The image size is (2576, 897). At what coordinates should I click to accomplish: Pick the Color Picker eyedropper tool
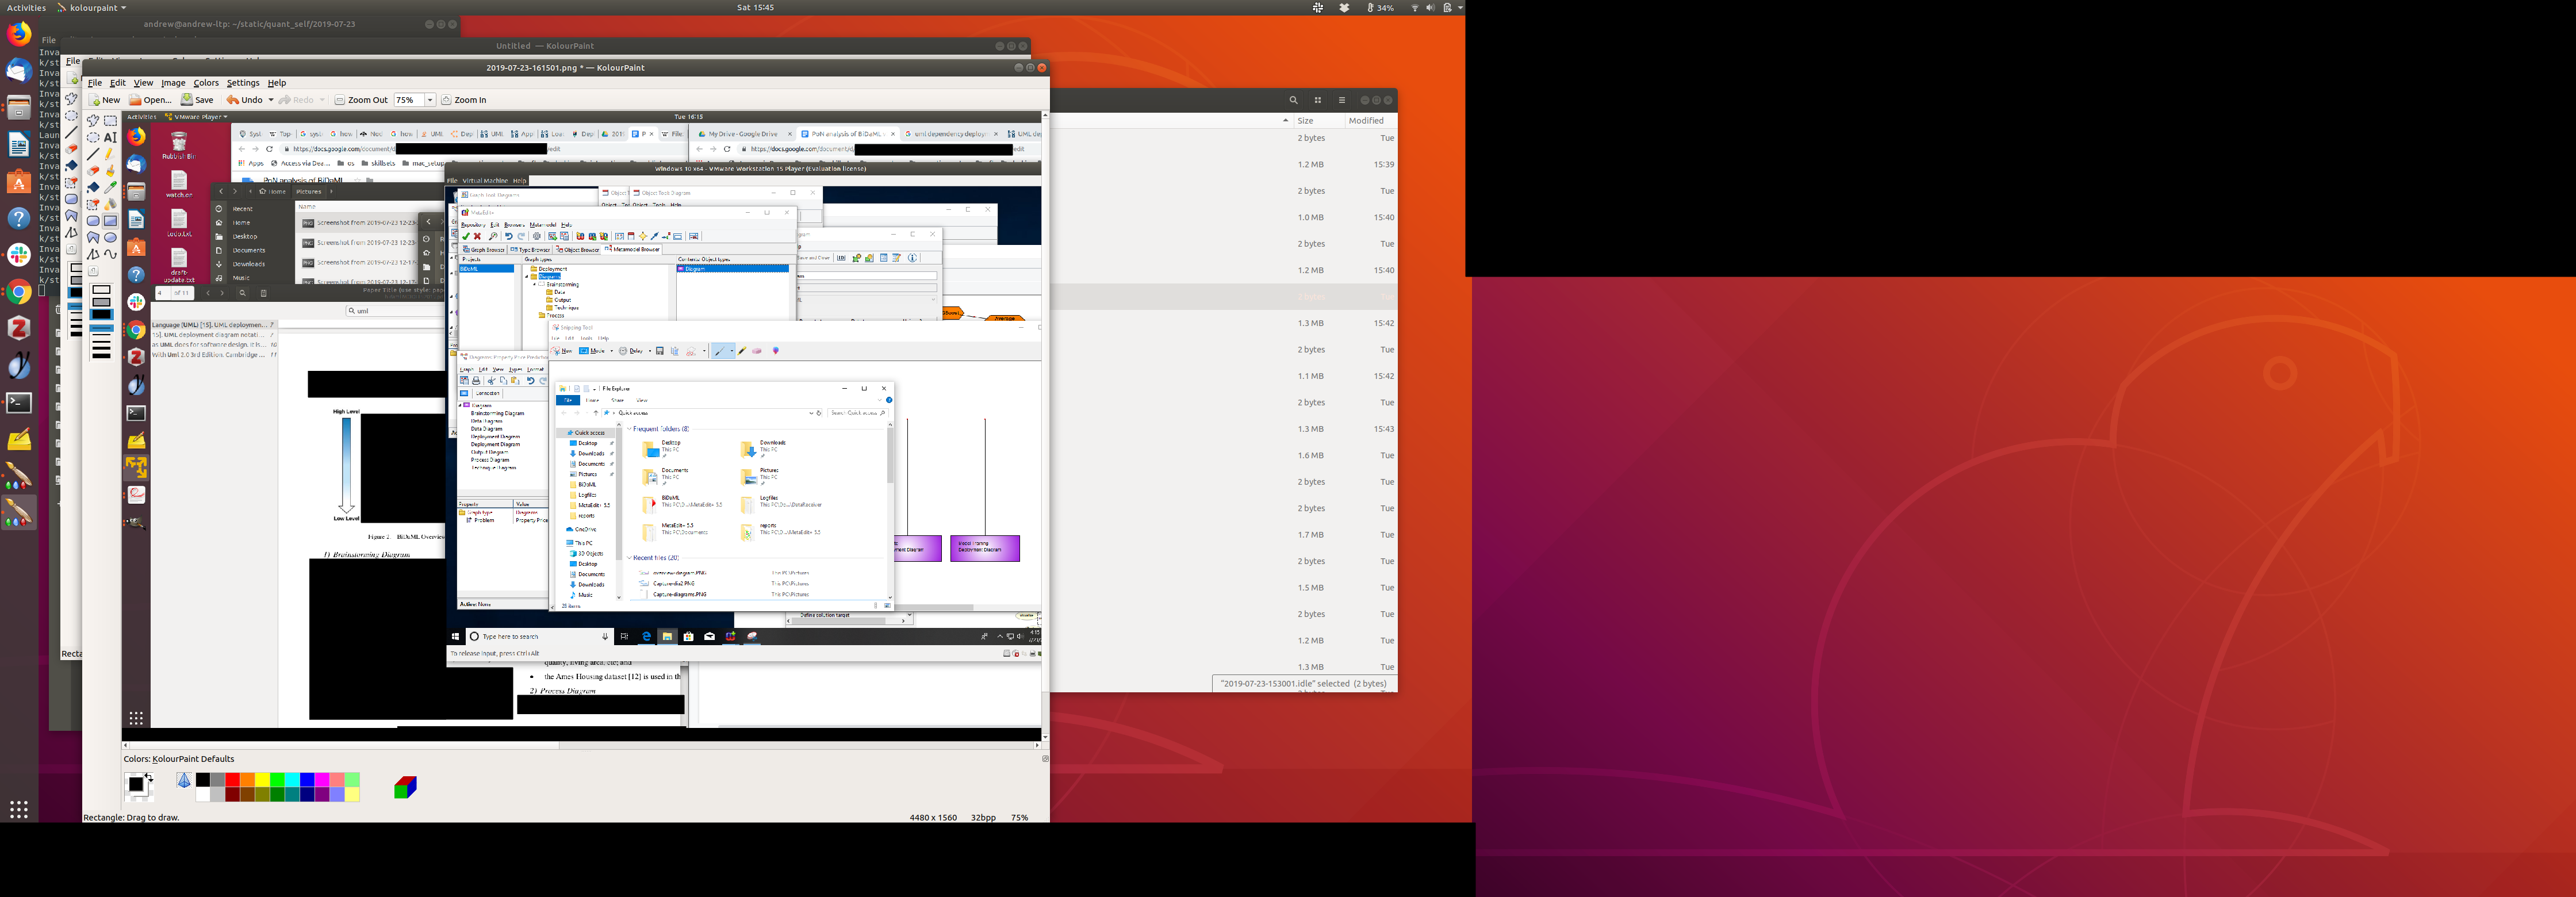click(x=110, y=187)
